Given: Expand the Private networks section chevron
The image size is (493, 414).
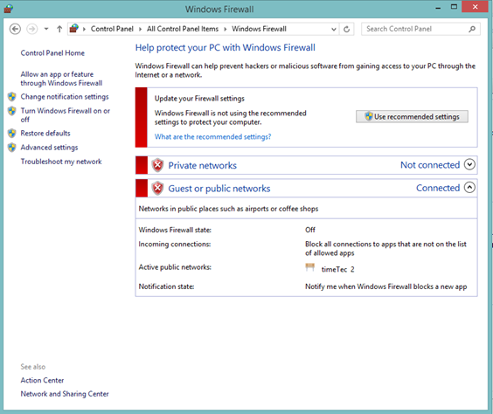Looking at the screenshot, I should pos(469,164).
